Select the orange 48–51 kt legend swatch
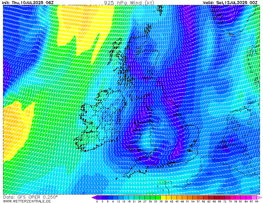 click(x=185, y=198)
